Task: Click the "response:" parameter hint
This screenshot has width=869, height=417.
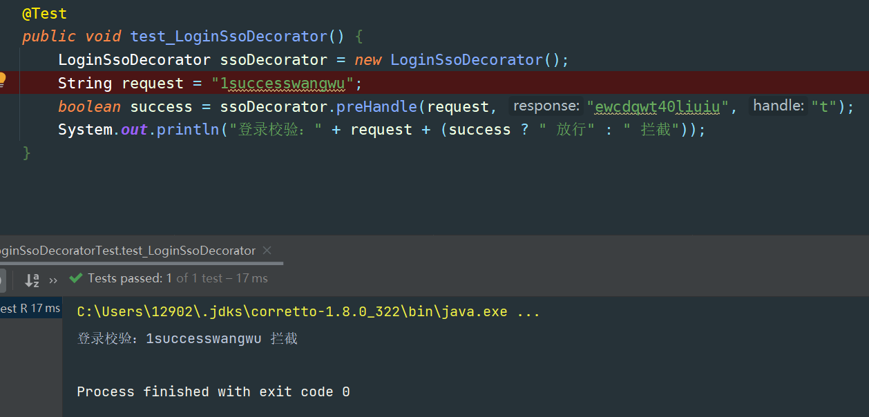Action: [546, 106]
